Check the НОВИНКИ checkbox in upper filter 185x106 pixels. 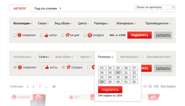(15, 35)
